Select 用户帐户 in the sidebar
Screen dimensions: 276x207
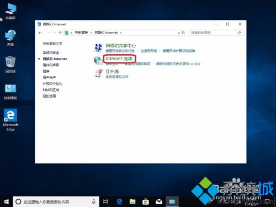pos(49,77)
